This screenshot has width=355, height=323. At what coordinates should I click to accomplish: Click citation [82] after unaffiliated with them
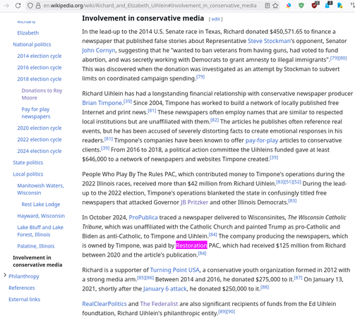(215, 120)
